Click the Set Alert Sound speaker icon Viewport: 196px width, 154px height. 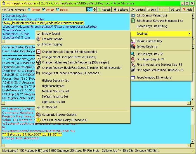(38, 39)
